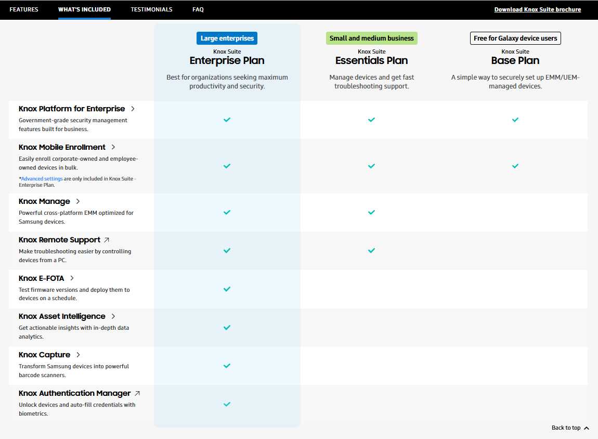Open the FAQ tab
The width and height of the screenshot is (598, 439).
click(198, 9)
